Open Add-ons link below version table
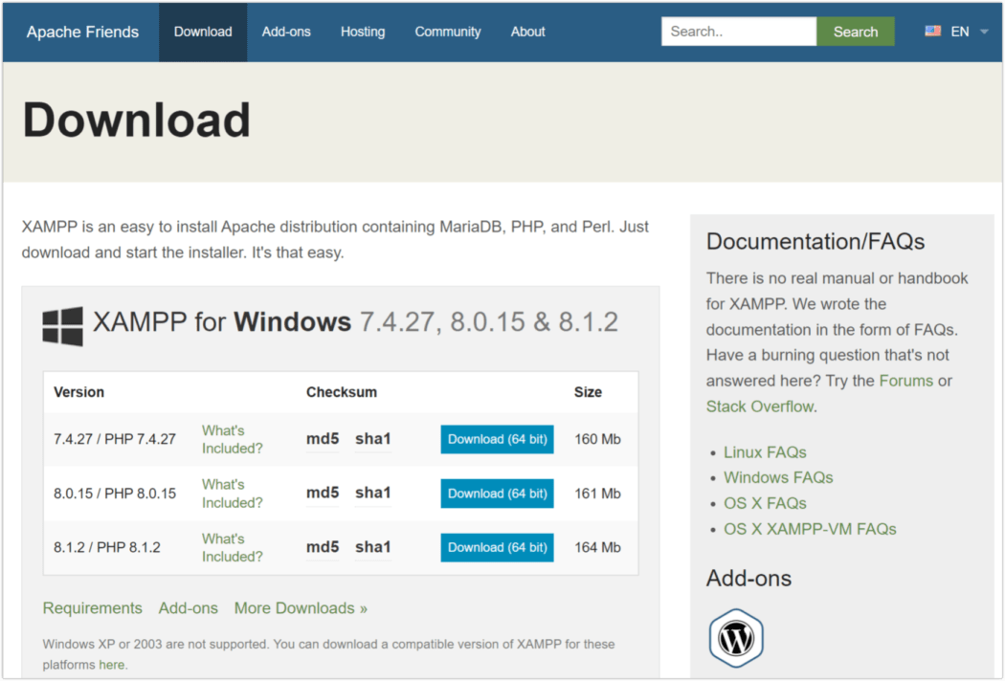The image size is (1005, 681). (x=188, y=608)
